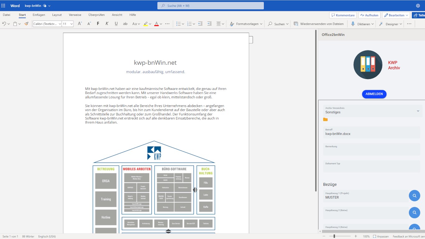Open the Datei menu

coord(7,15)
